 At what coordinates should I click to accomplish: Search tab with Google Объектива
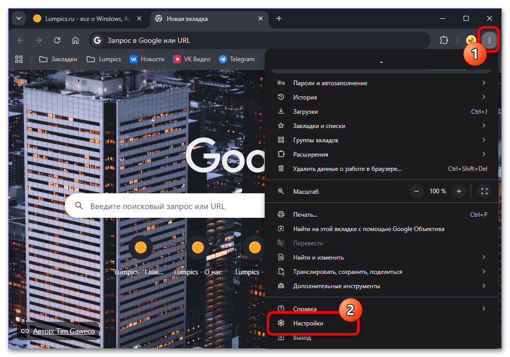pyautogui.click(x=381, y=229)
